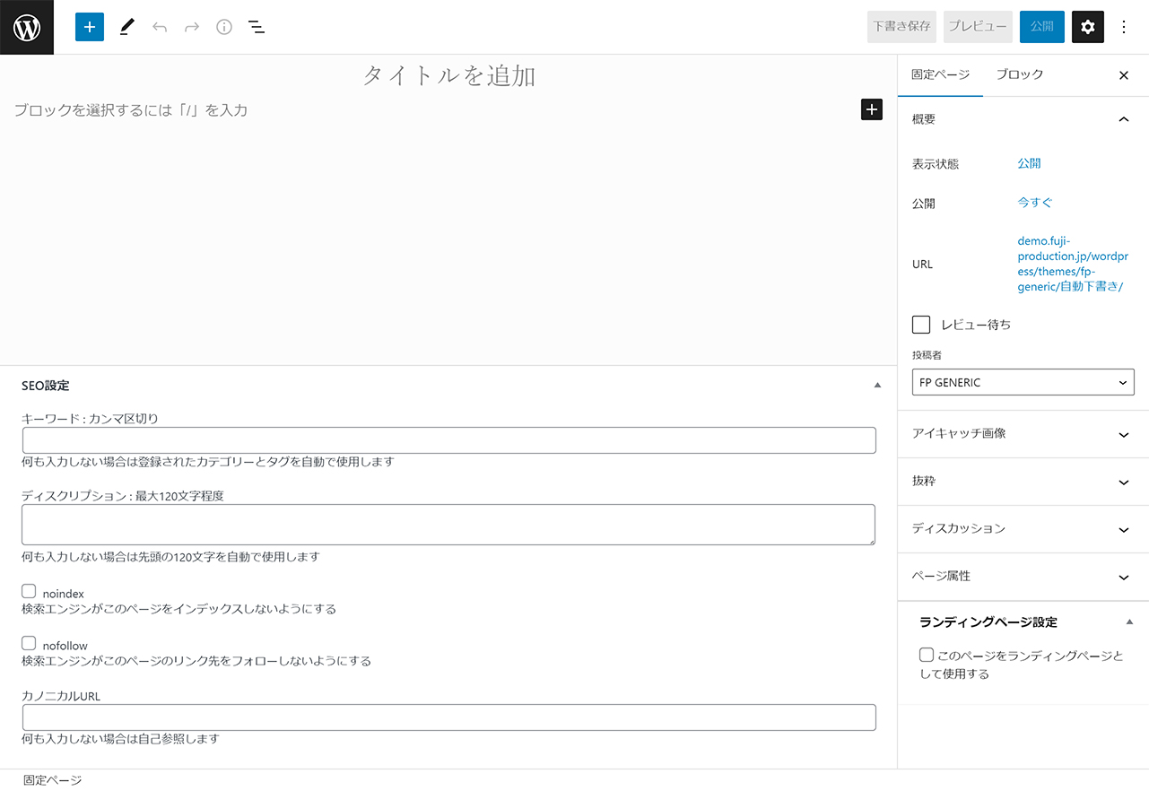Screen dimensions: 1149x791
Task: Click the SEO設定 heading text
Action: pyautogui.click(x=46, y=386)
